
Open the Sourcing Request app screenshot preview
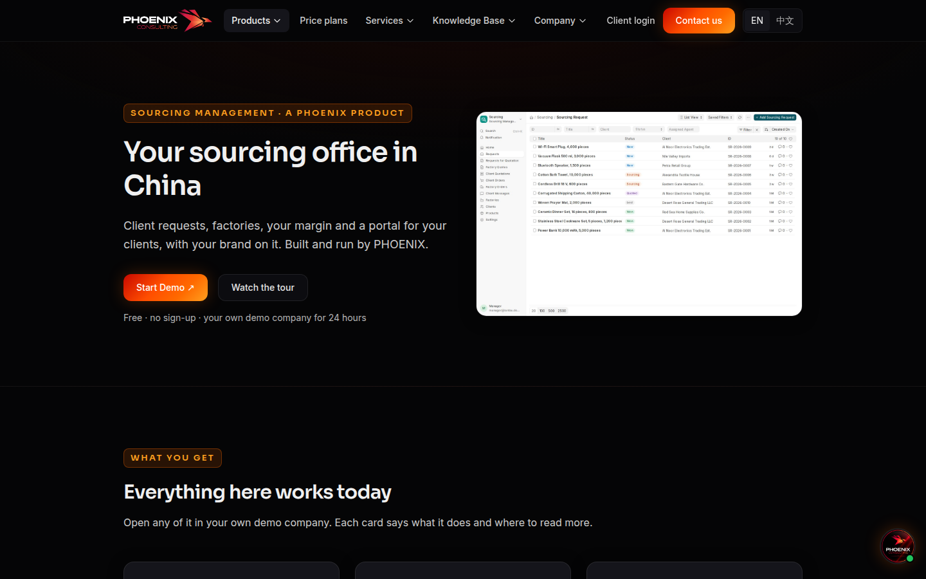639,214
